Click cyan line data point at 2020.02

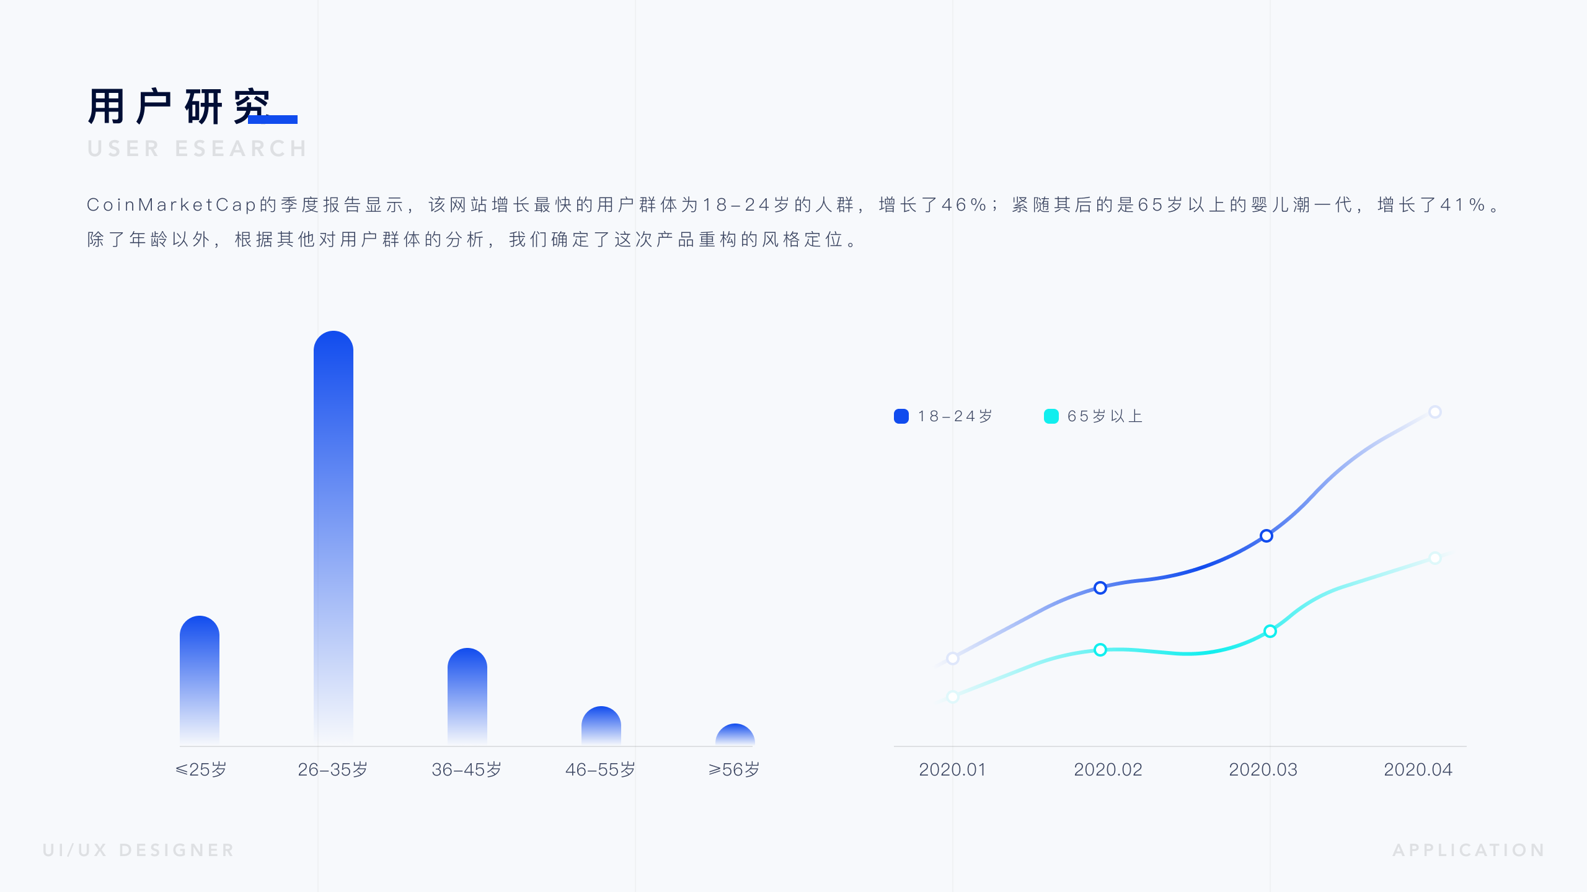pos(1100,650)
